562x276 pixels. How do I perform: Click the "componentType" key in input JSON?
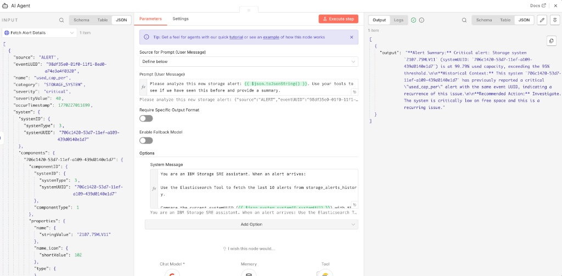(x=53, y=208)
